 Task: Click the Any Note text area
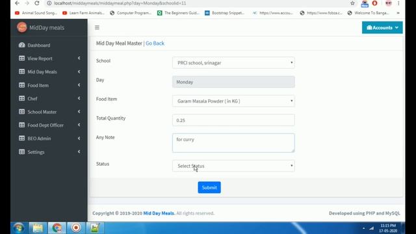click(233, 143)
